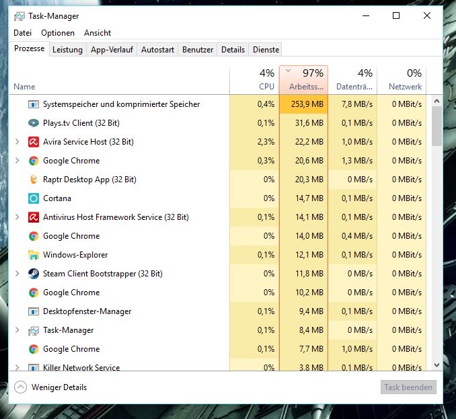Close the Task-Manager window
456x419 pixels.
pyautogui.click(x=427, y=15)
